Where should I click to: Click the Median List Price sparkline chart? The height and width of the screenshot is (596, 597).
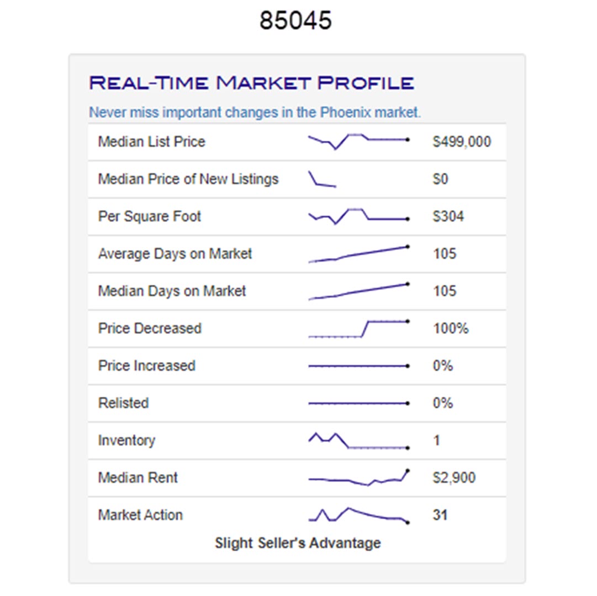pos(358,141)
